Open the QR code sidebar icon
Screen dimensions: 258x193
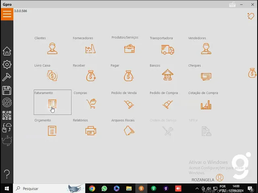click(x=7, y=115)
